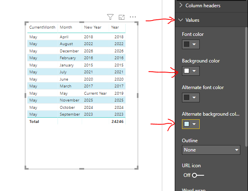Select the April month cell
Screen dimensions: 248x191
[64, 37]
